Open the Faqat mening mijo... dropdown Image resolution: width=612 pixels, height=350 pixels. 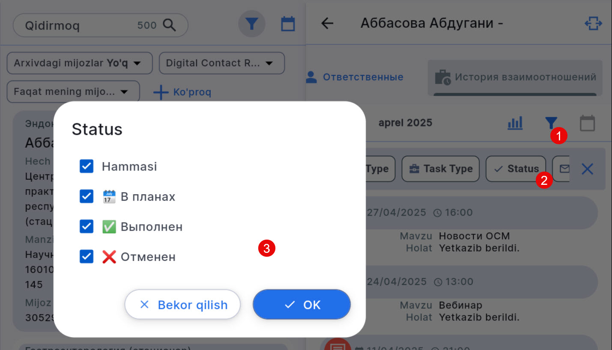73,91
